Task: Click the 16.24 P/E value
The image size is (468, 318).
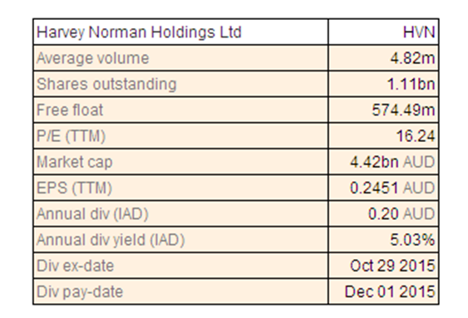Action: [x=416, y=136]
